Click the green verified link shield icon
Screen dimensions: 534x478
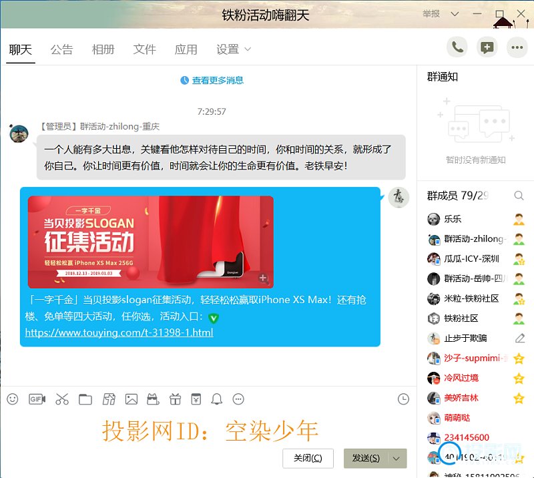pos(214,318)
